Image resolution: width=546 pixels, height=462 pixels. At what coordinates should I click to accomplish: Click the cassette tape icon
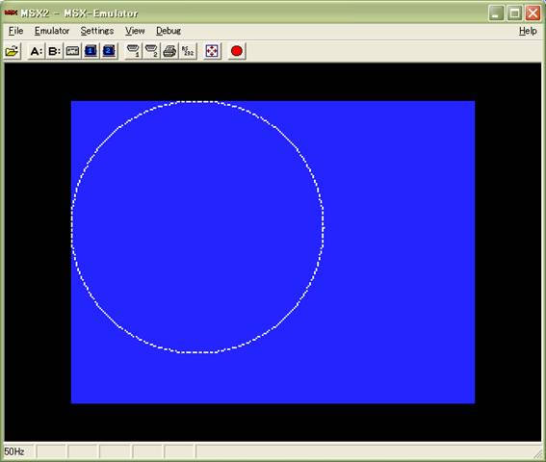pos(72,51)
